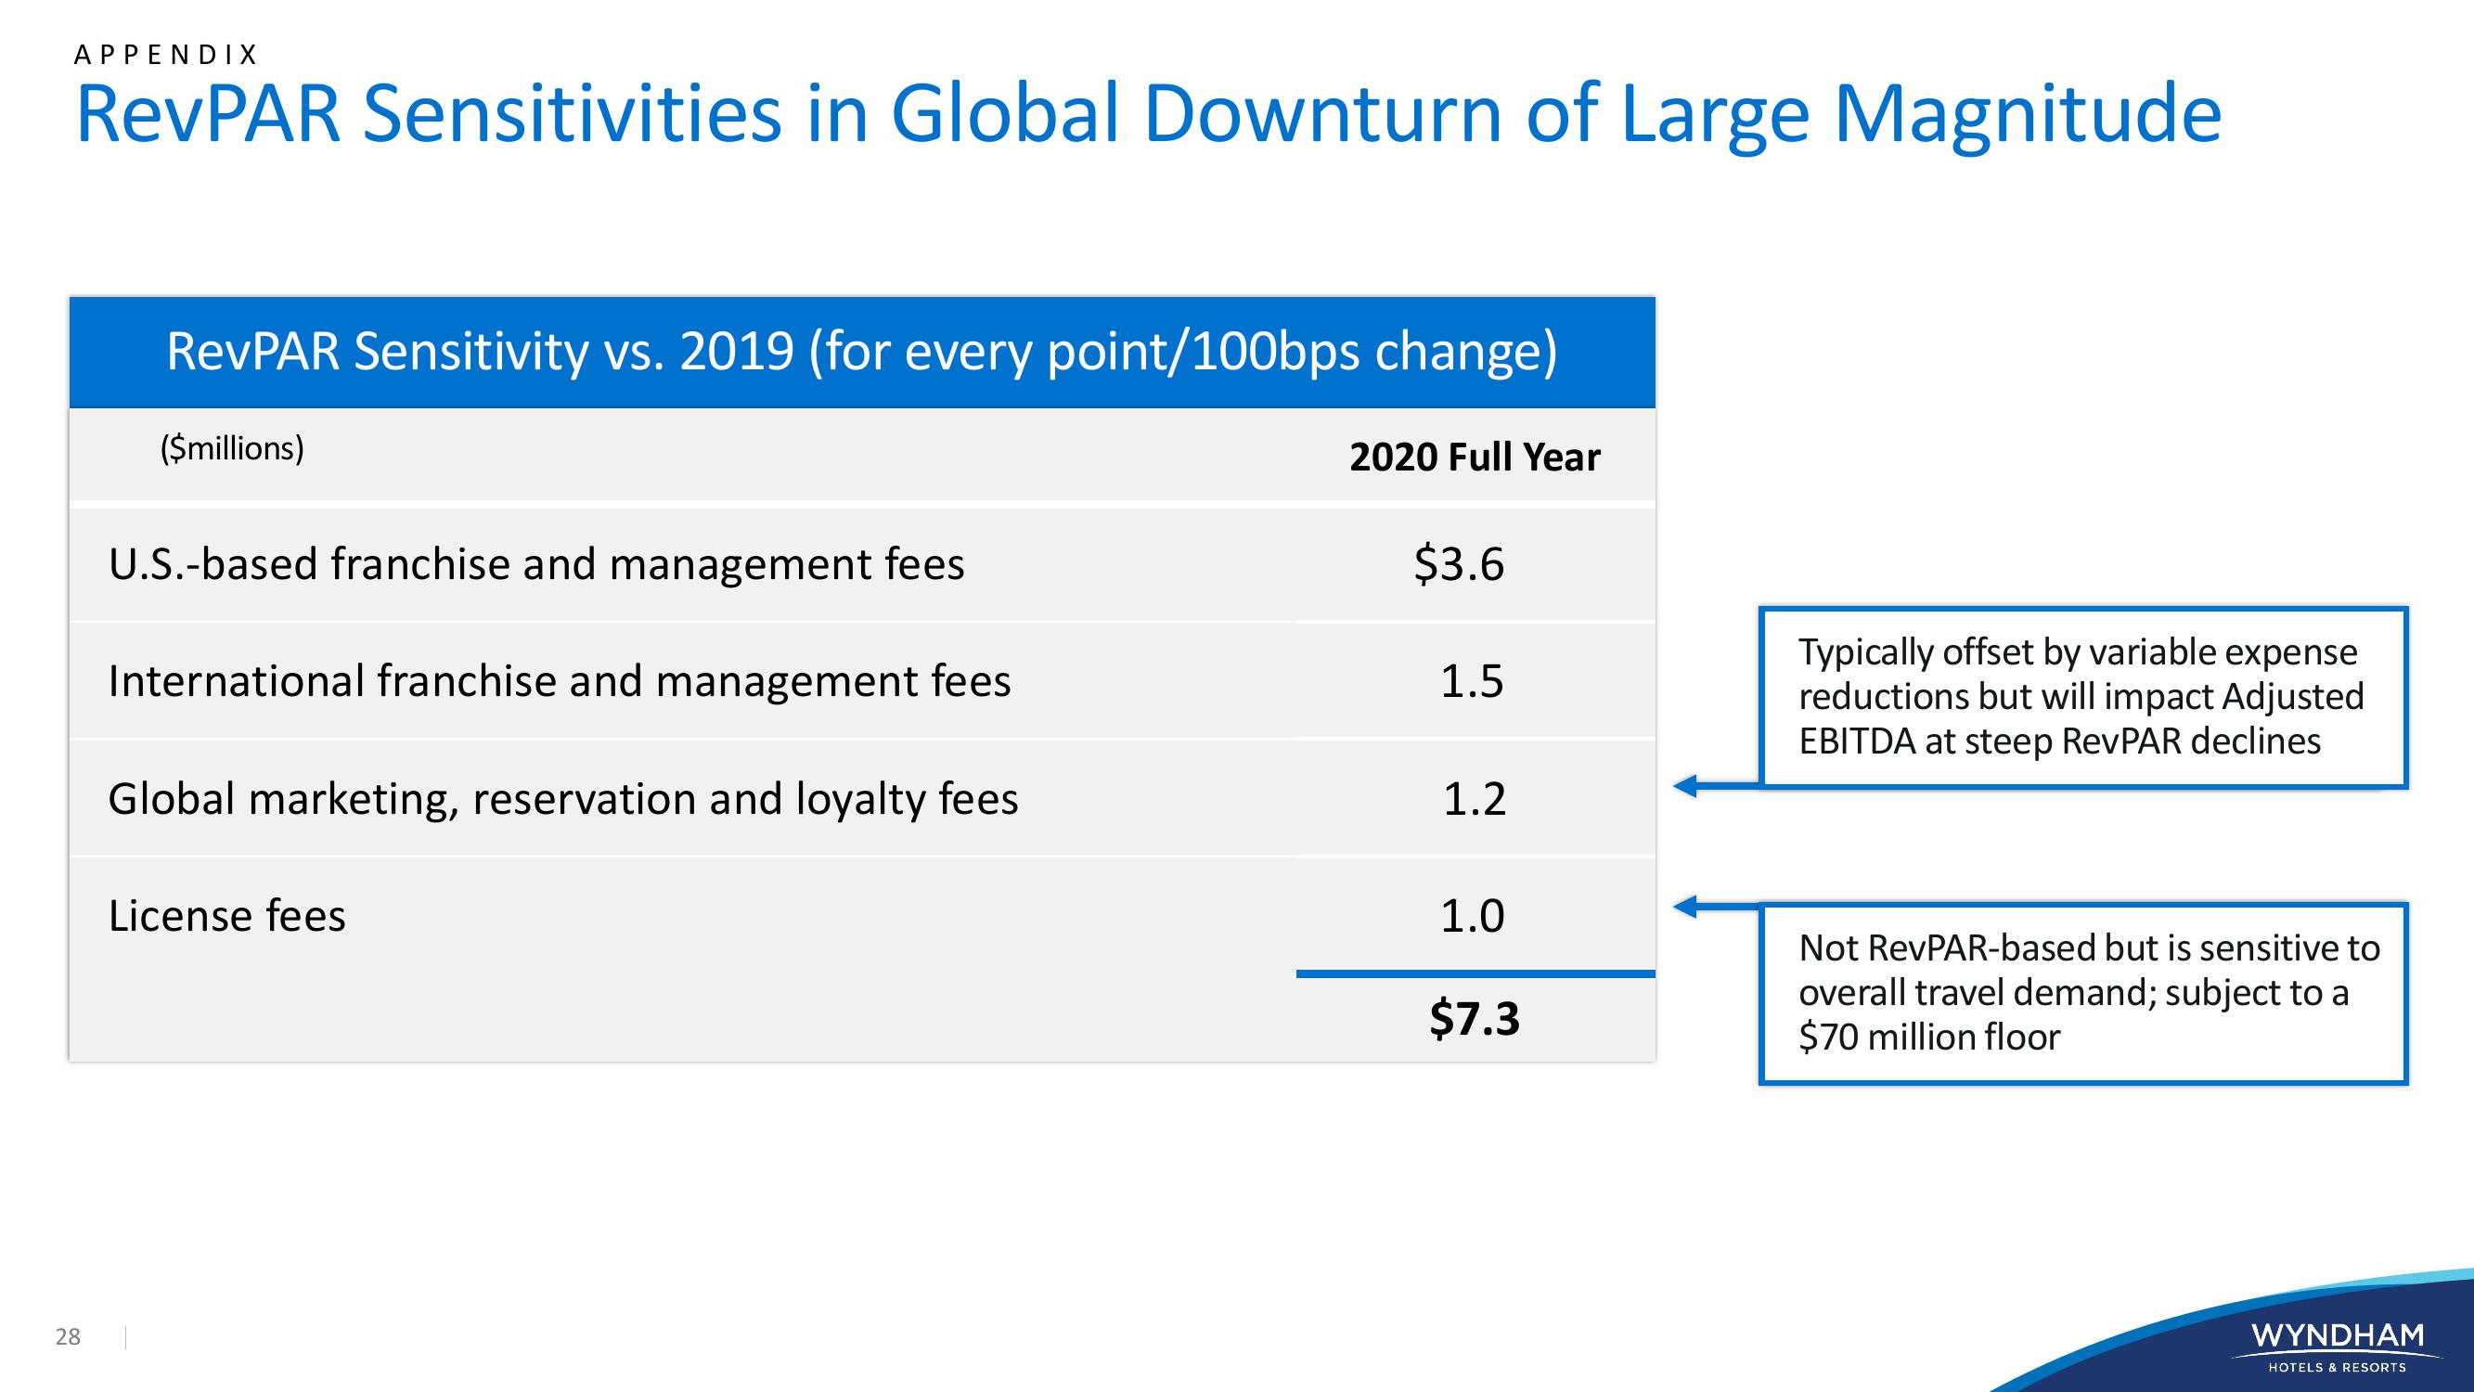Image resolution: width=2474 pixels, height=1392 pixels.
Task: Select the 1.0 value cell
Action: 1473,916
